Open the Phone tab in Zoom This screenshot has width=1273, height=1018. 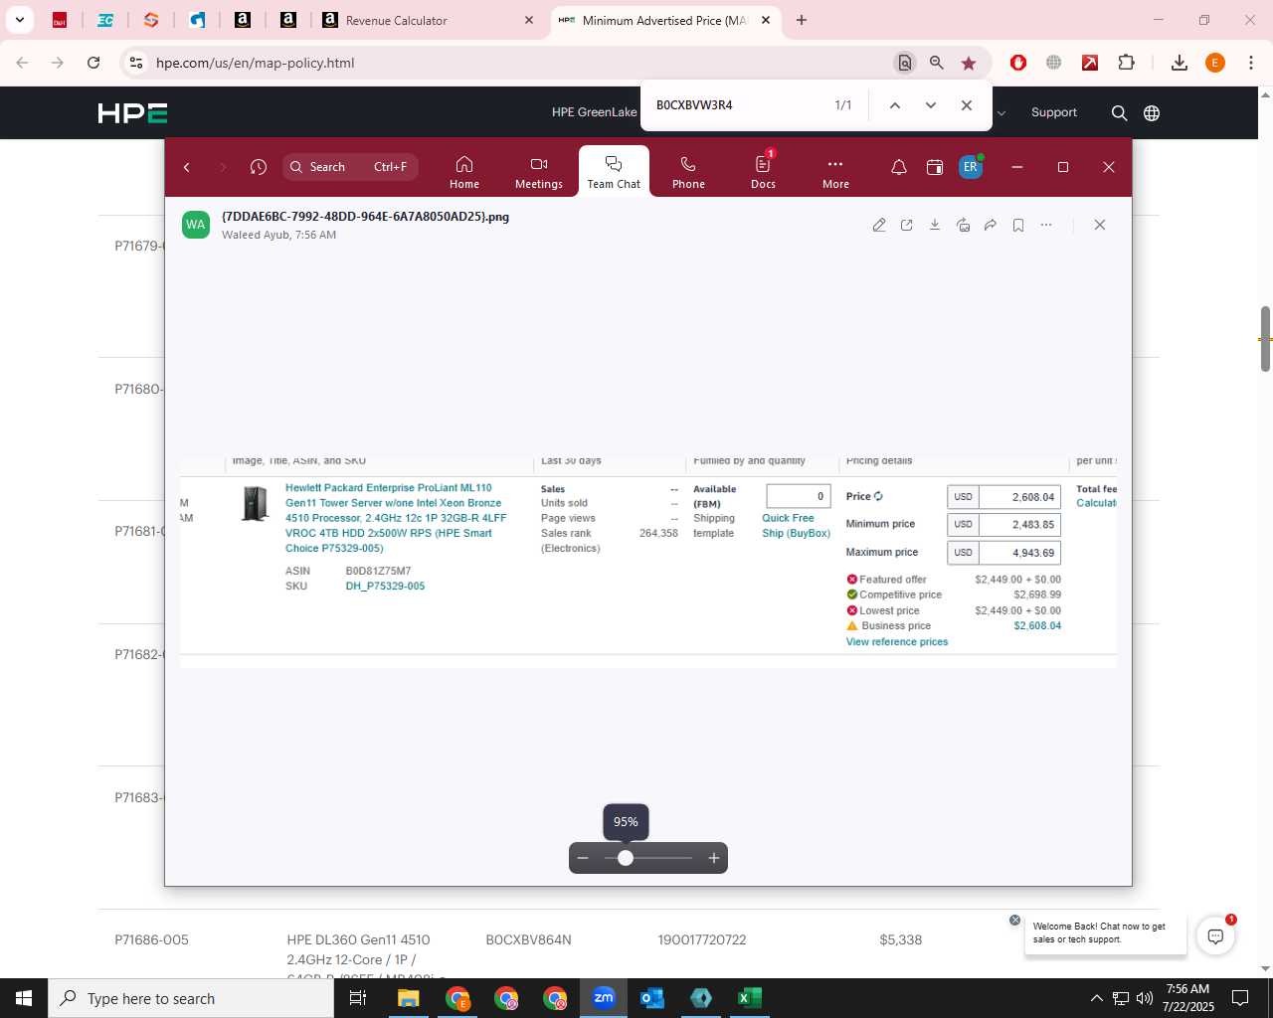(688, 172)
